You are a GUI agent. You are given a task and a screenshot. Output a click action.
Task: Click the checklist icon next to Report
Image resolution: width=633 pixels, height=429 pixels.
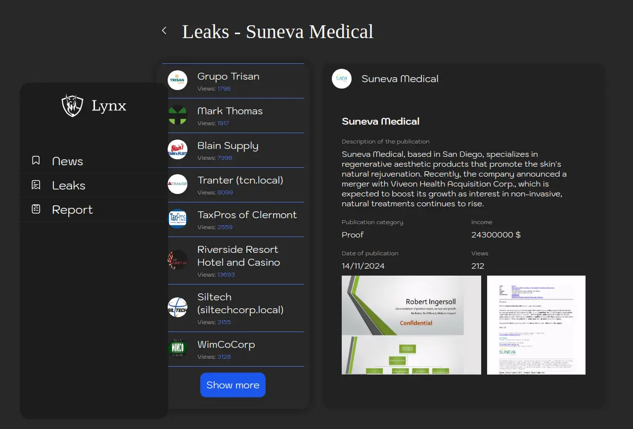click(x=36, y=209)
